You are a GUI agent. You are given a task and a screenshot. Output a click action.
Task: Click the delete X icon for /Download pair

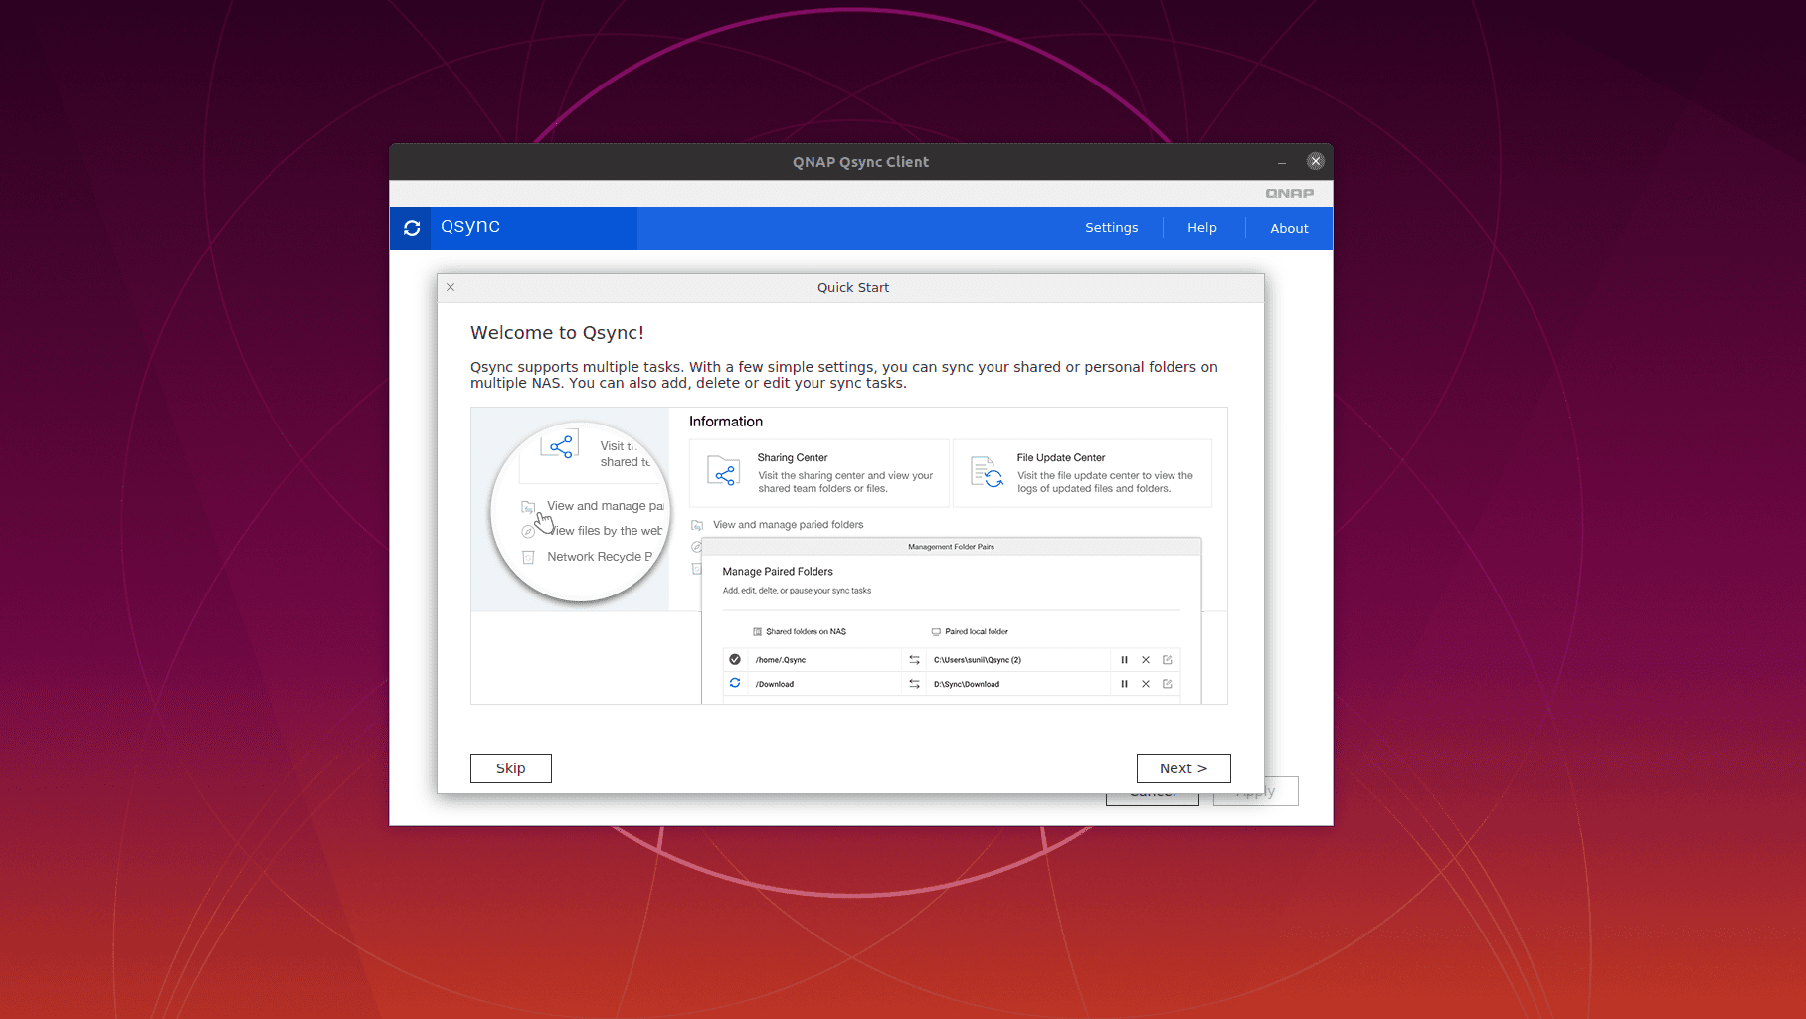click(1146, 684)
